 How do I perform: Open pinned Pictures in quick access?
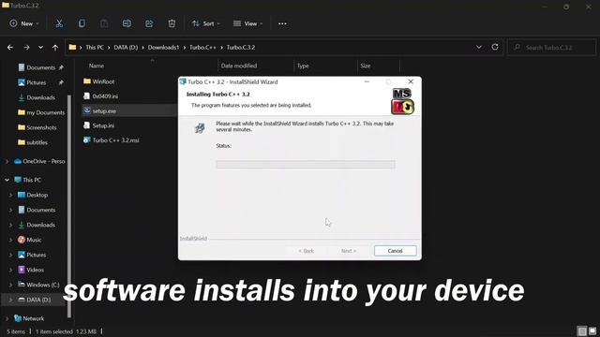(x=36, y=82)
